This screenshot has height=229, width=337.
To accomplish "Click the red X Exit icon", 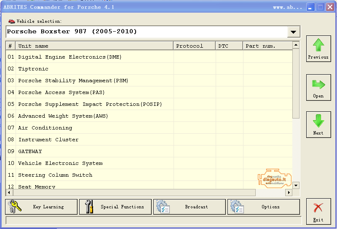I will click(x=318, y=207).
